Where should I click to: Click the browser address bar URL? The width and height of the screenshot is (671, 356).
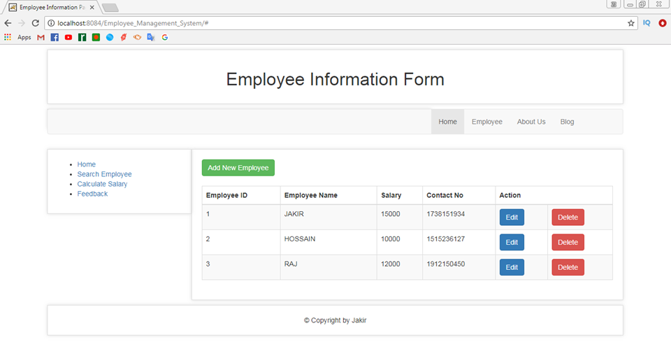[x=280, y=23]
